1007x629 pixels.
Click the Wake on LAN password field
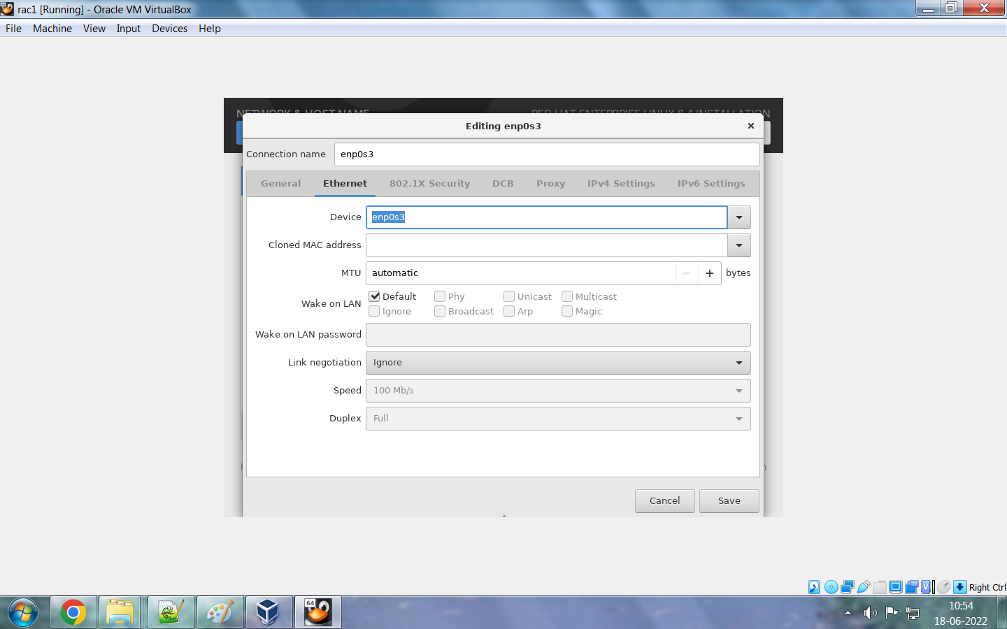tap(558, 335)
